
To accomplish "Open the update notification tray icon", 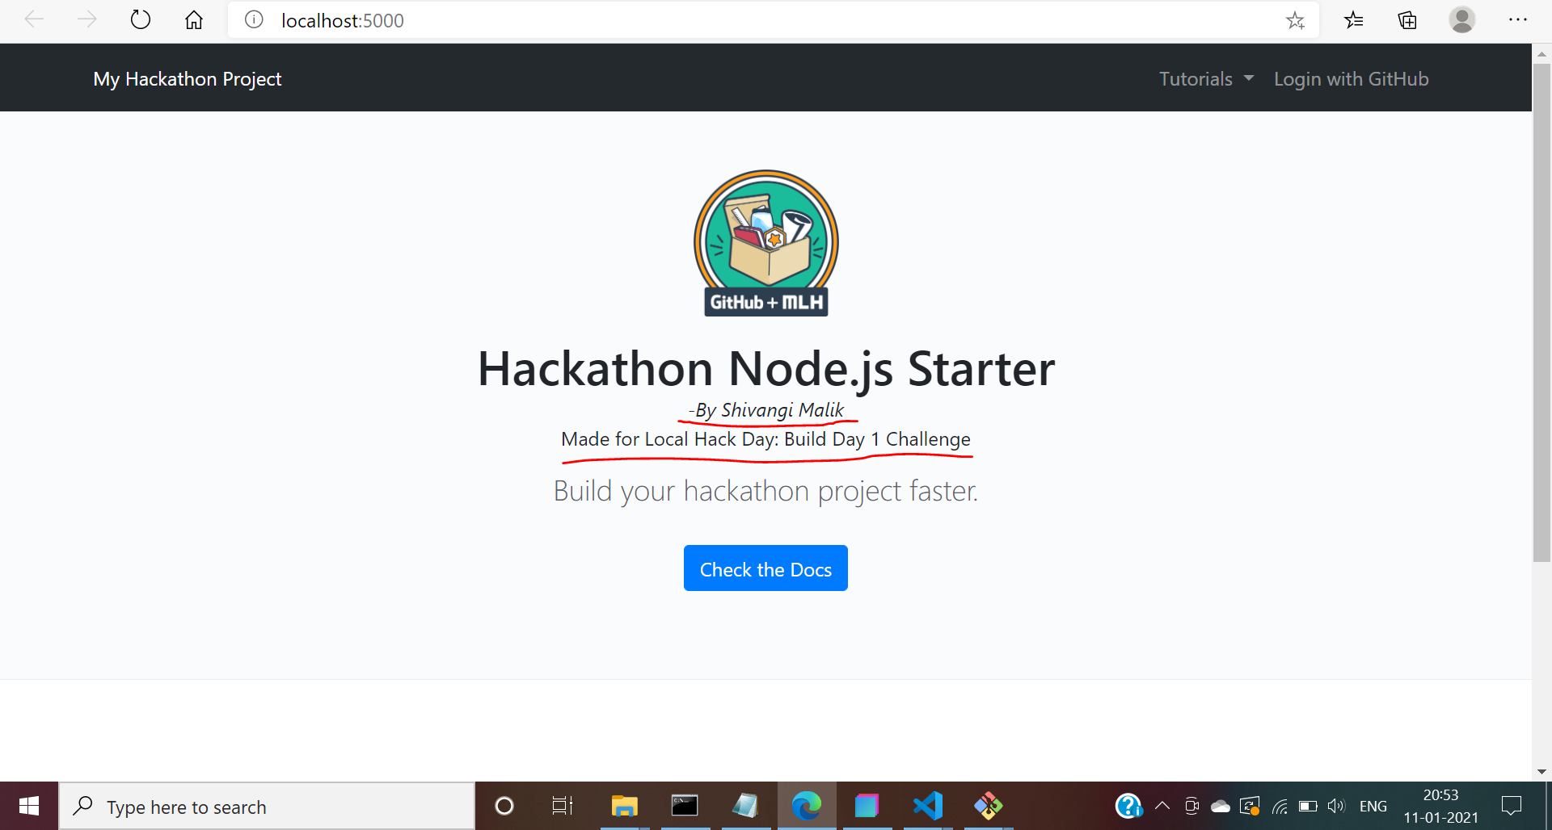I will [1250, 806].
